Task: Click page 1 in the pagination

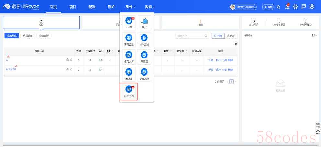Action: point(231,82)
